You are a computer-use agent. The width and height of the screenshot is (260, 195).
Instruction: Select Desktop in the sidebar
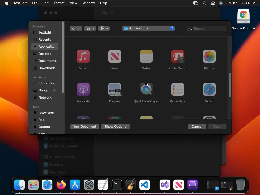point(45,54)
